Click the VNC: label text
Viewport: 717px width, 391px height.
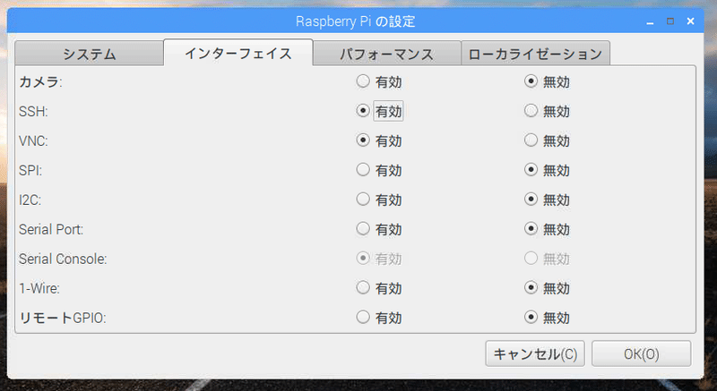[x=33, y=141]
